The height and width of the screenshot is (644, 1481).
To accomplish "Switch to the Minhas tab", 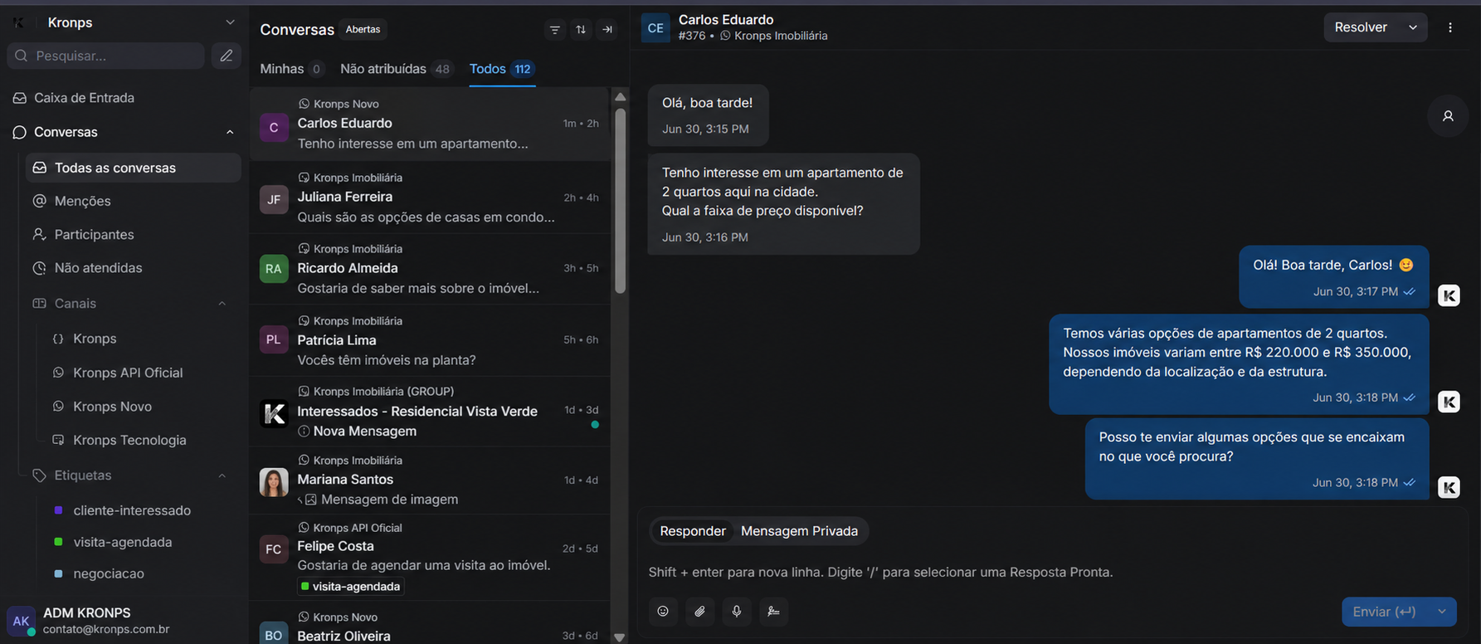I will click(x=291, y=69).
